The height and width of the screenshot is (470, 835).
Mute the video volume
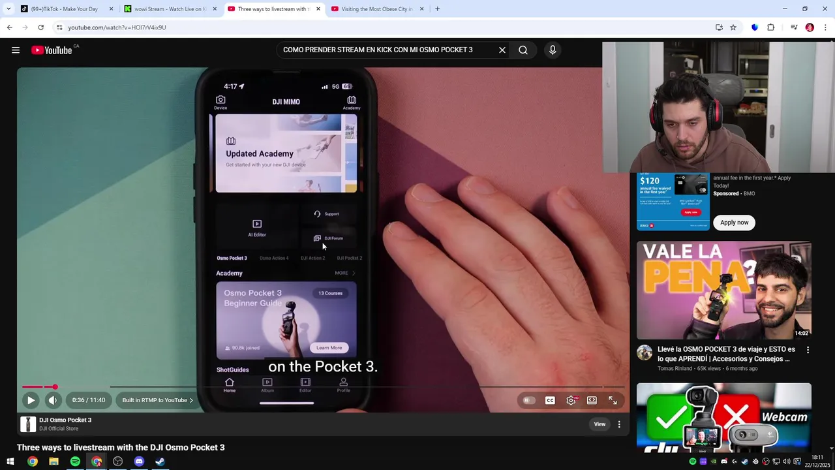click(53, 400)
